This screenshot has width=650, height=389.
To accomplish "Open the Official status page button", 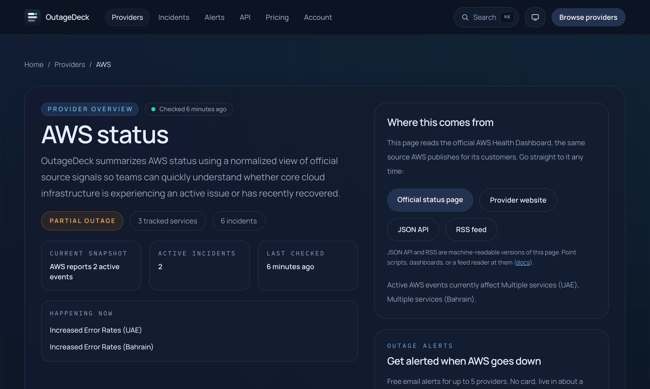I will (430, 200).
